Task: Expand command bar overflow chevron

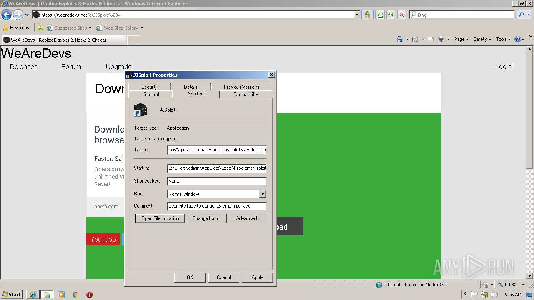Action: tap(530, 37)
